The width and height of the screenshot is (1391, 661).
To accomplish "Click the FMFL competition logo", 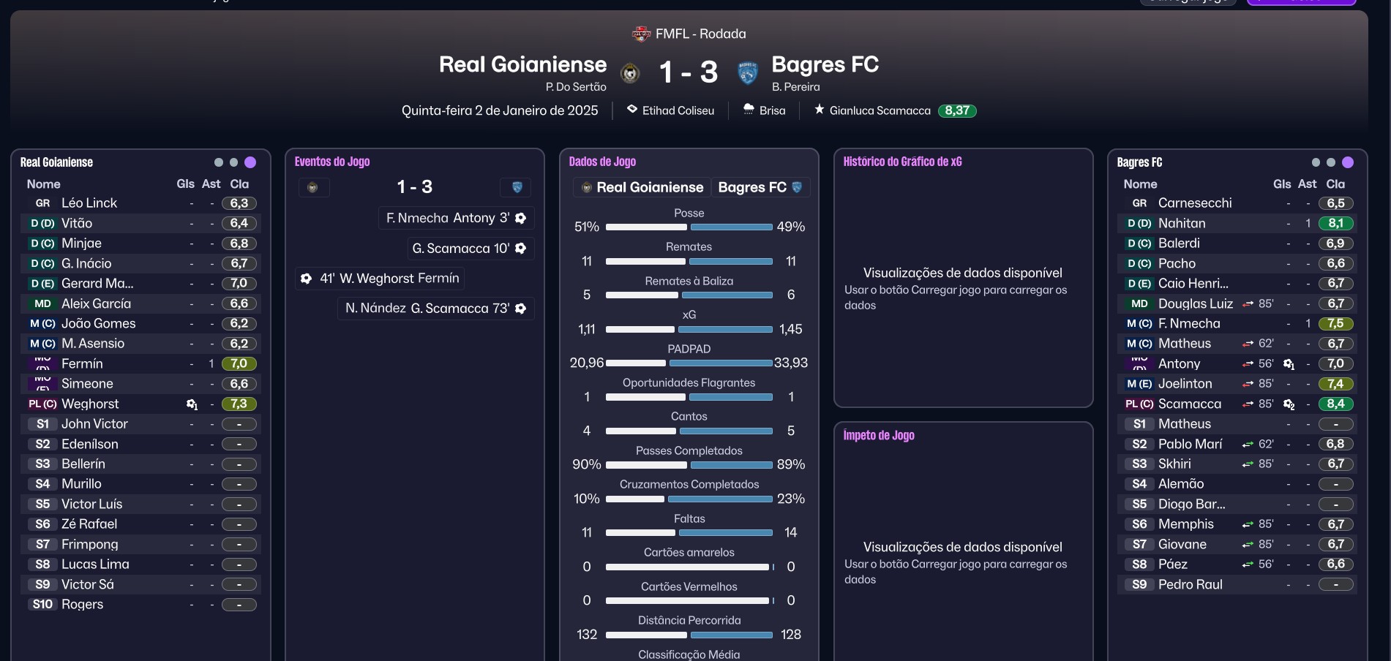I will [x=641, y=34].
